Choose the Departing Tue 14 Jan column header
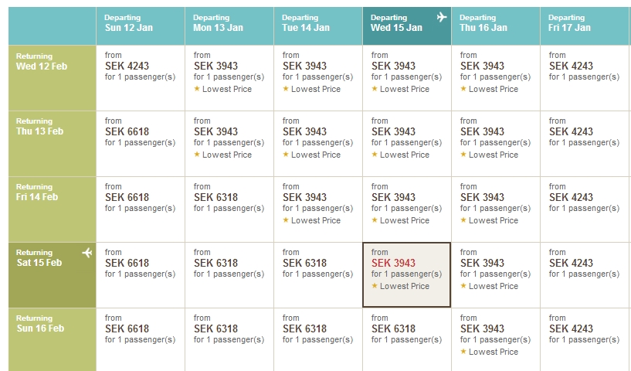 318,26
